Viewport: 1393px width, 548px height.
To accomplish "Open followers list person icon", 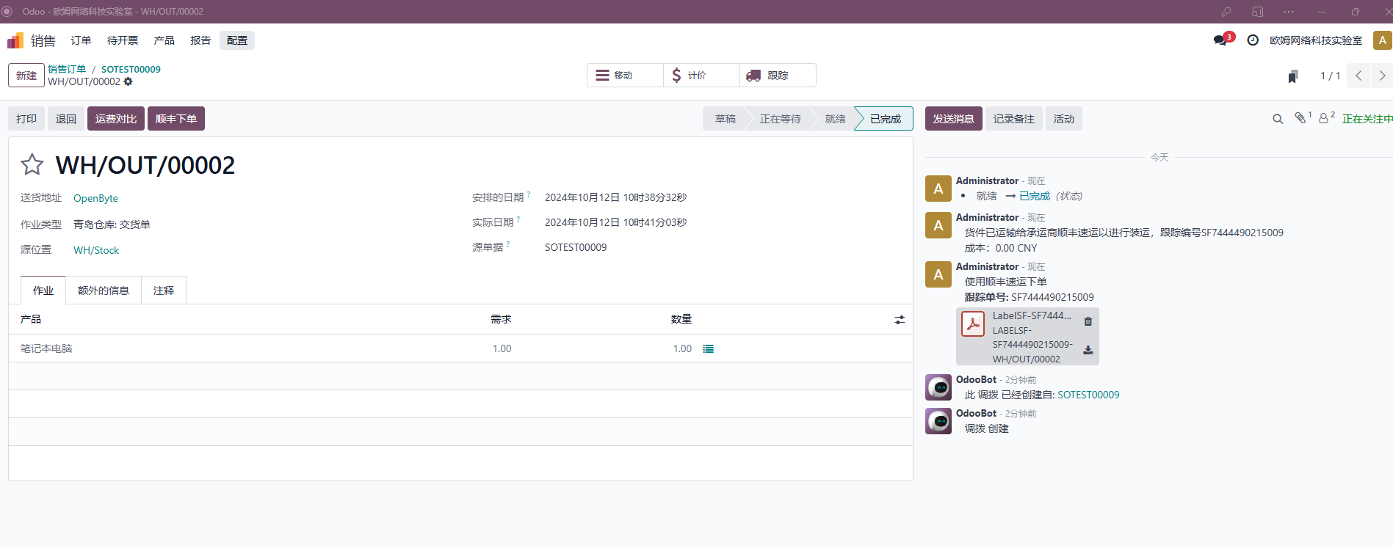I will coord(1324,118).
